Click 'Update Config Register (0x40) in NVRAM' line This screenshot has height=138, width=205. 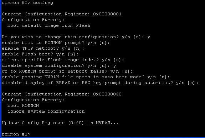(x=60, y=123)
